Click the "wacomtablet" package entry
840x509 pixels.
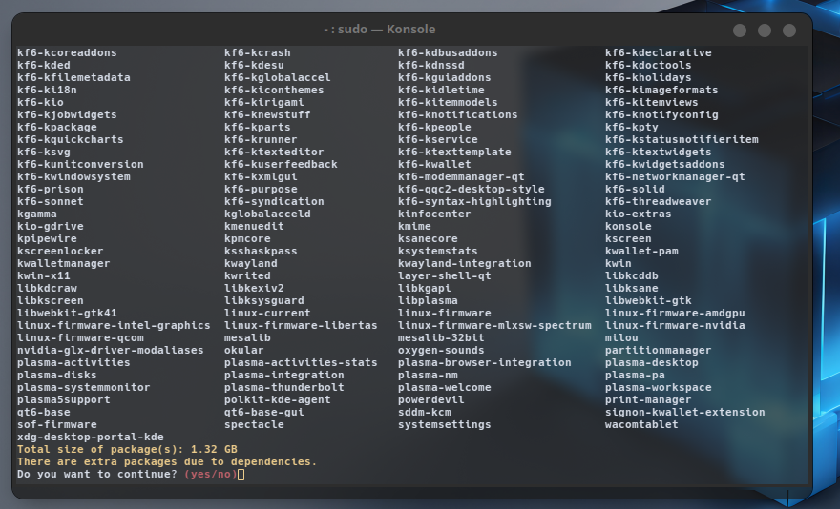coord(641,424)
